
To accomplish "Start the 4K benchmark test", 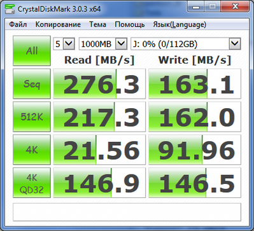I will [32, 150].
